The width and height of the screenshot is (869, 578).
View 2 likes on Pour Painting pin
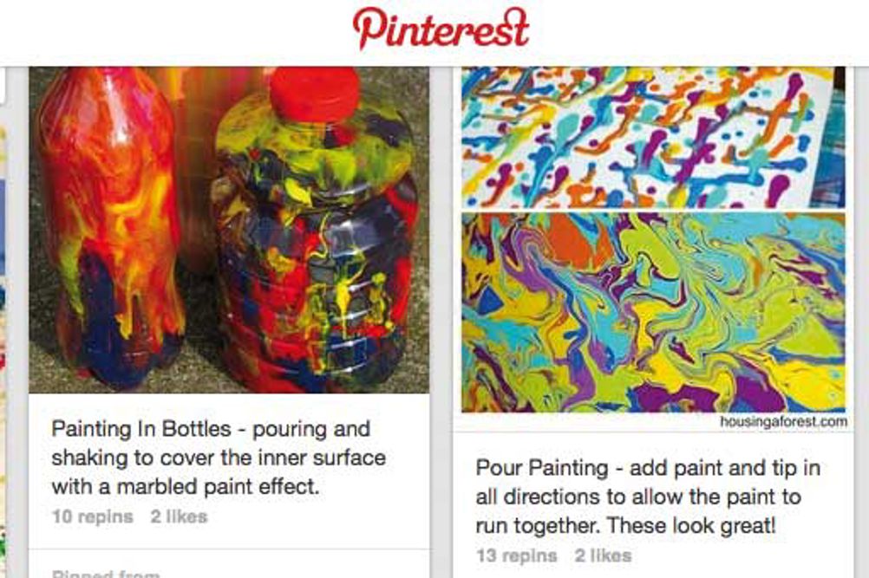coord(603,555)
